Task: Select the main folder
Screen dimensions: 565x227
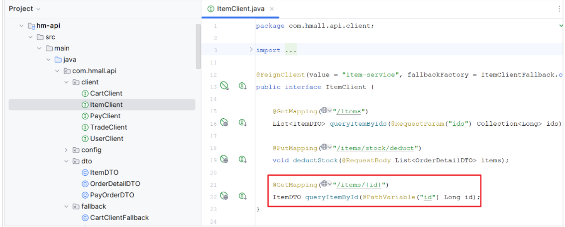Action: (x=62, y=48)
